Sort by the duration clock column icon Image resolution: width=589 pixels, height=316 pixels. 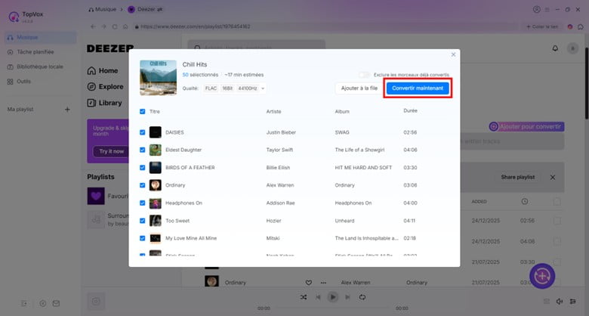pos(525,202)
